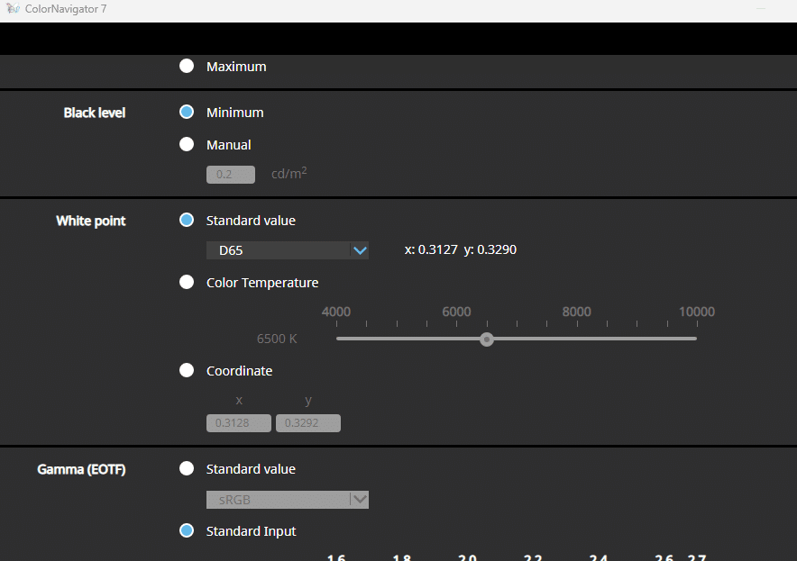
Task: Click the White point section label
Action: 90,221
